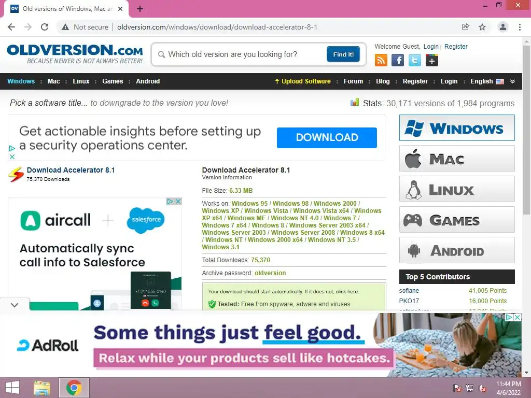This screenshot has height=398, width=531.
Task: Click Login in the black nav bar
Action: [x=449, y=81]
